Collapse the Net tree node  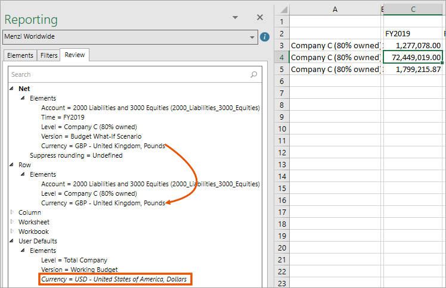click(11, 89)
